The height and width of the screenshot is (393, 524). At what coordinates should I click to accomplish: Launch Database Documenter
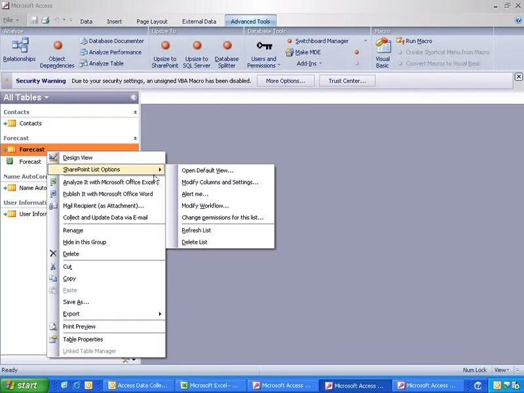coord(112,41)
